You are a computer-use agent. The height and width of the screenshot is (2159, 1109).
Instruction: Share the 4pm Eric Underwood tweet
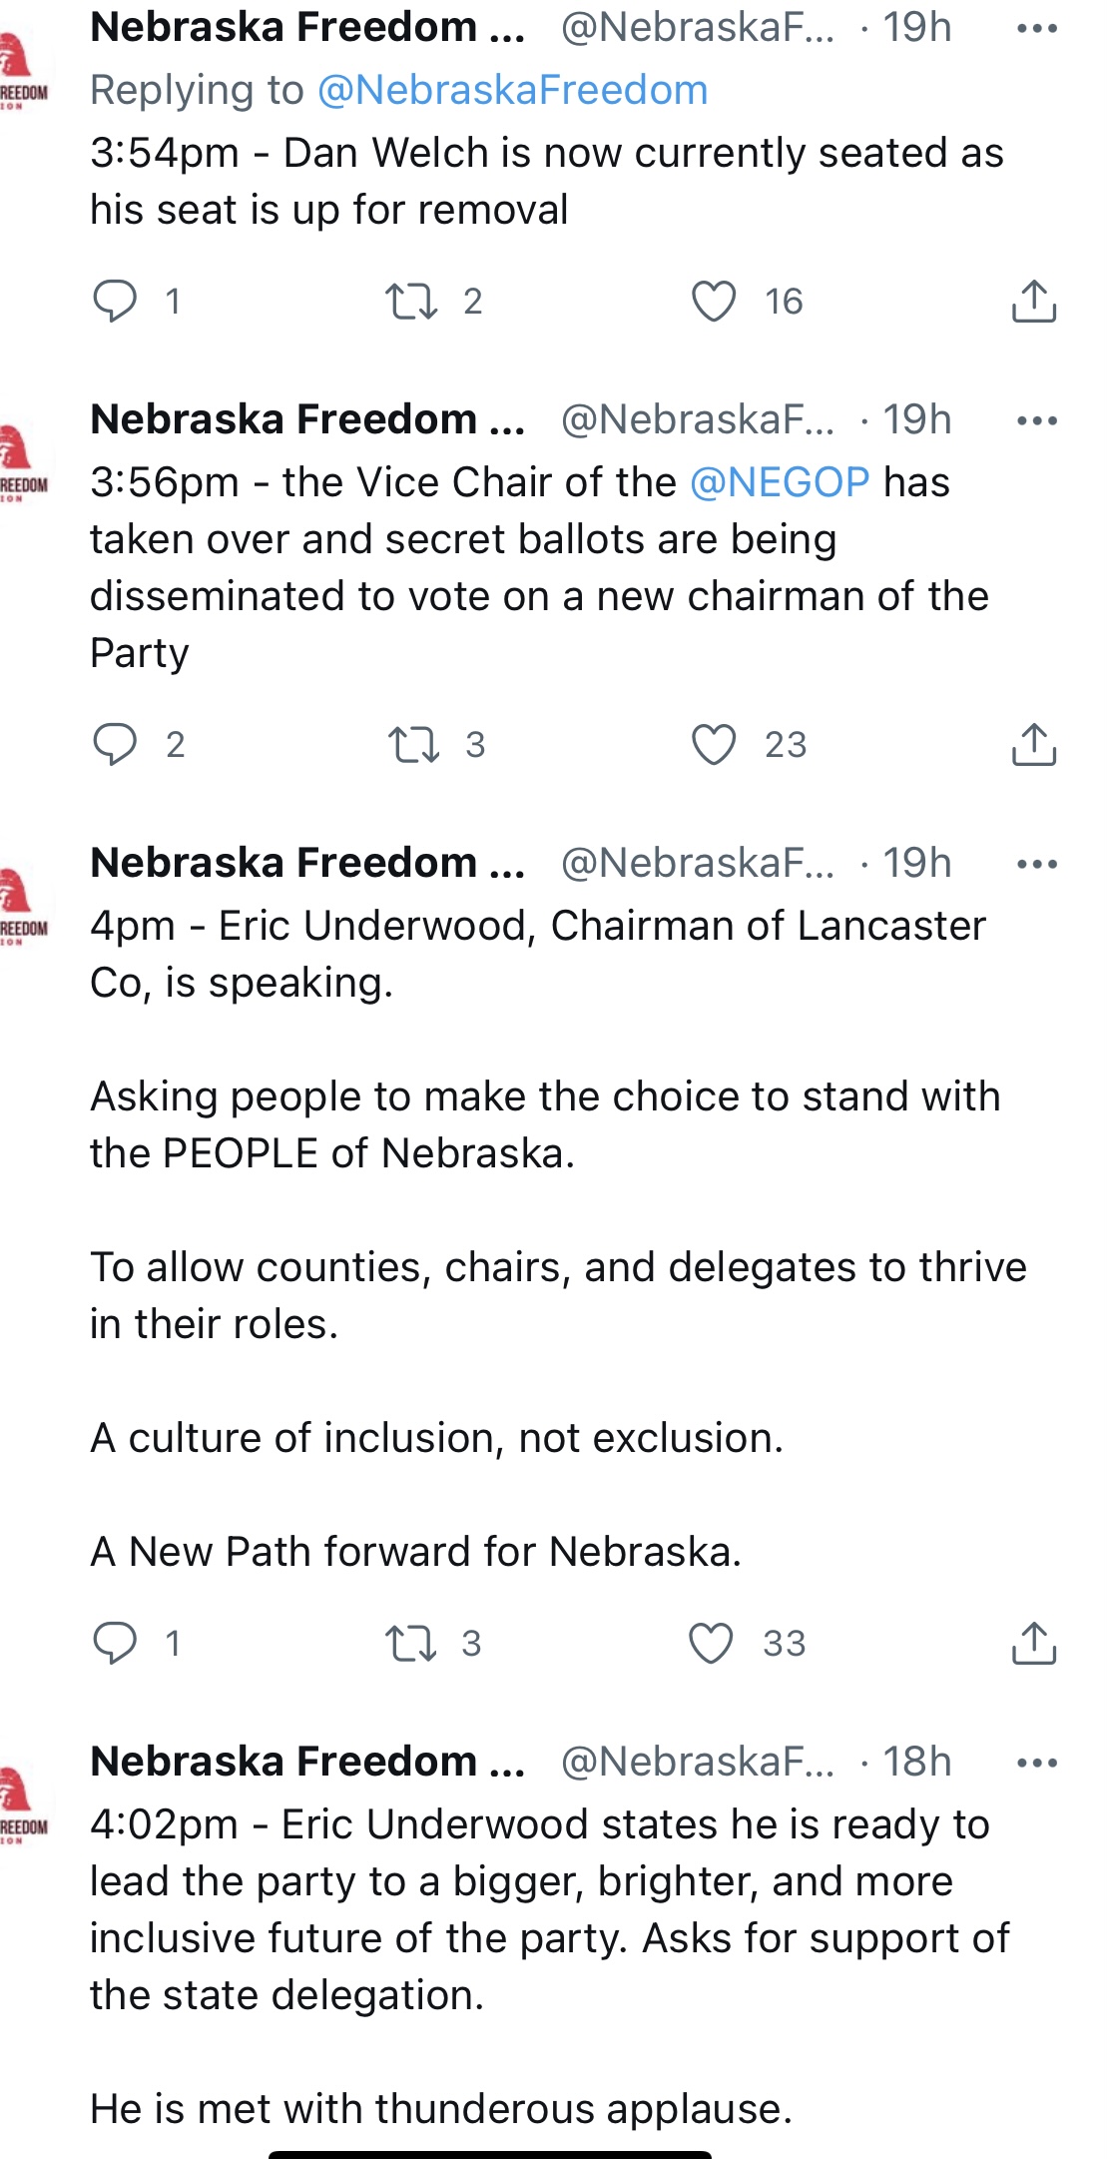[x=1033, y=1643]
